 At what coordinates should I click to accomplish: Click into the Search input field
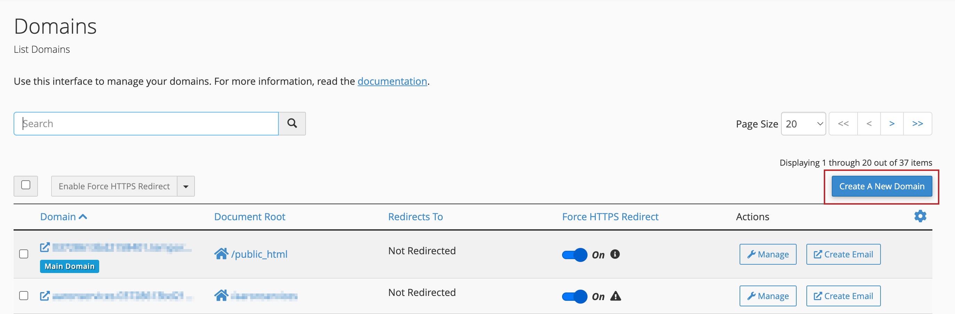point(146,124)
